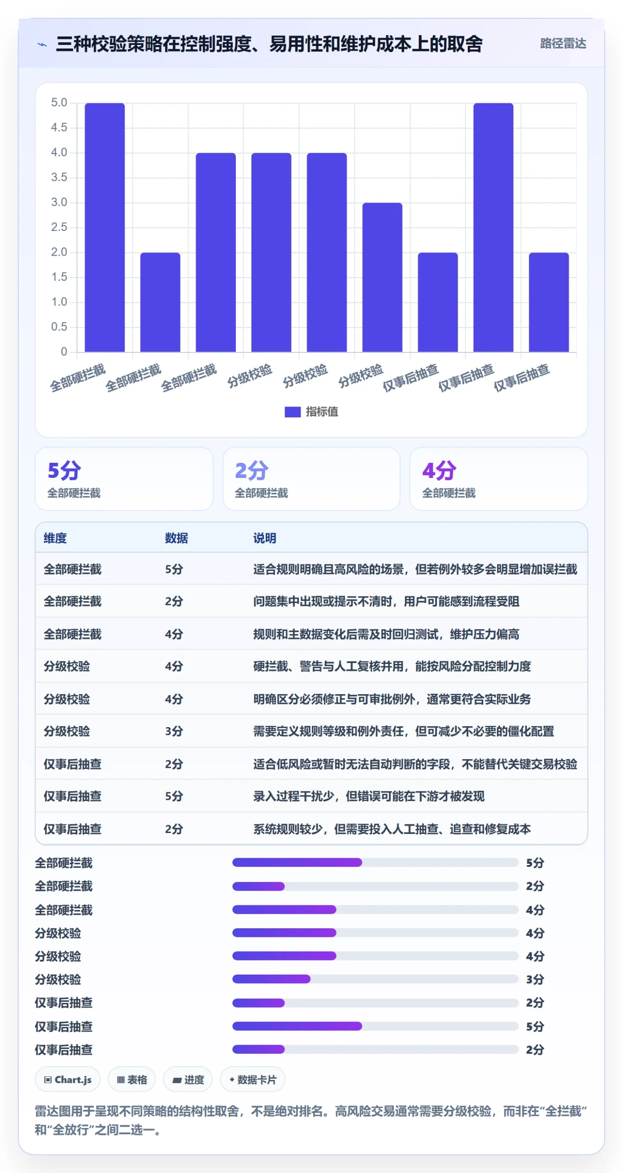This screenshot has width=623, height=1173.
Task: Click the 数据 column header
Action: tap(176, 538)
